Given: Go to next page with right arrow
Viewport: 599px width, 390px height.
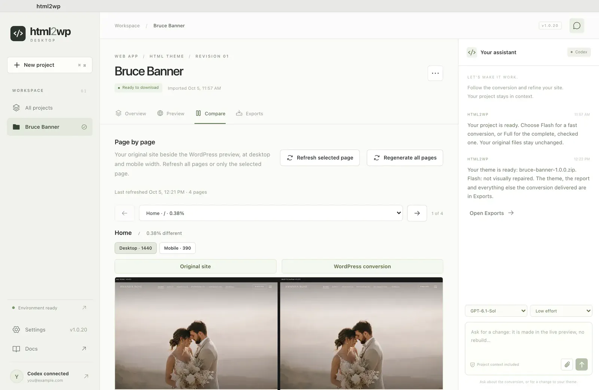Looking at the screenshot, I should tap(417, 213).
